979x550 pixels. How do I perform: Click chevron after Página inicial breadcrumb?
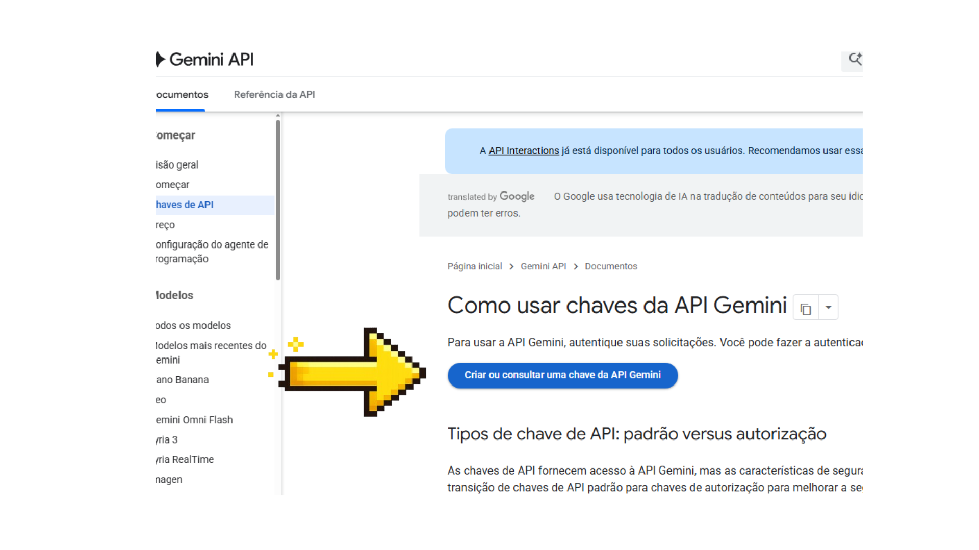(511, 267)
